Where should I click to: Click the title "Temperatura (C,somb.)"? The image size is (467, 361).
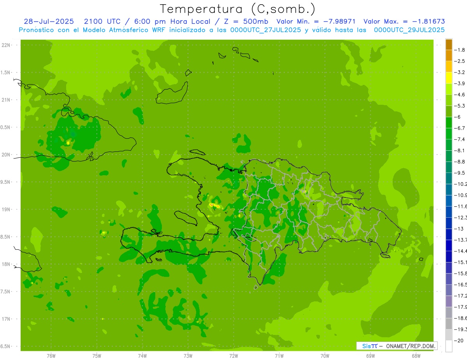238,9
